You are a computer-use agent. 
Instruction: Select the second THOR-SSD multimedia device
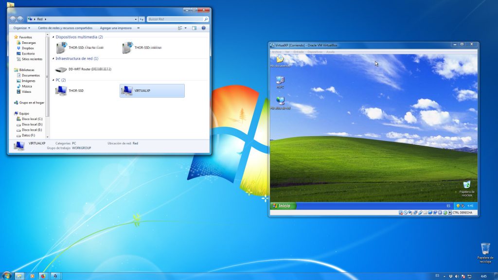(x=142, y=48)
